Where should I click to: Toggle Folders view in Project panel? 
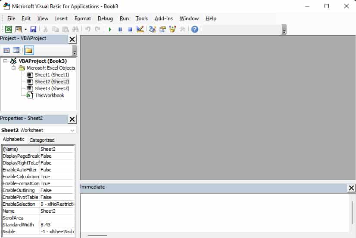pos(29,50)
